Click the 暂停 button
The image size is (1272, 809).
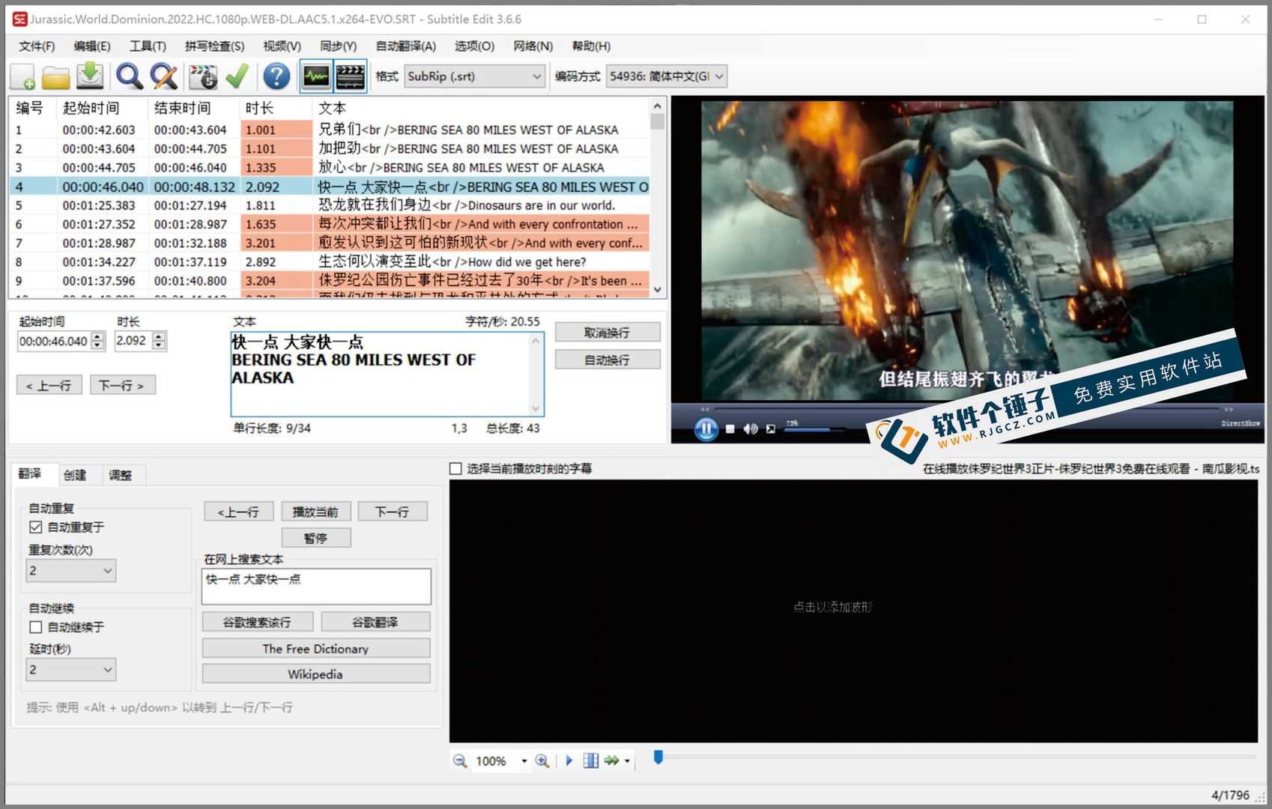315,538
